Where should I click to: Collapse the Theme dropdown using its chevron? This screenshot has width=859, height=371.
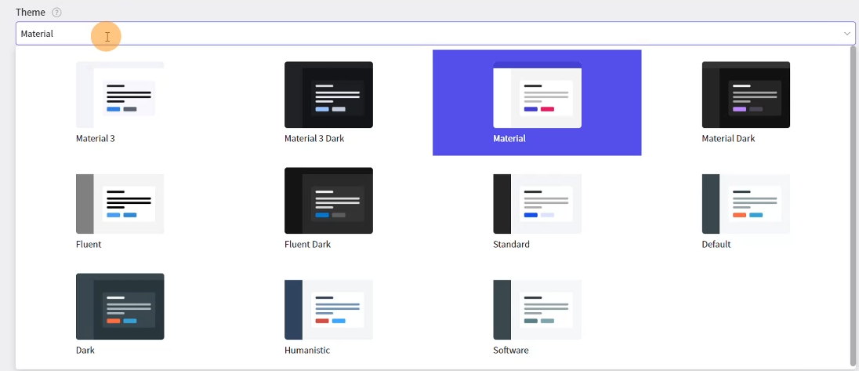(x=847, y=34)
